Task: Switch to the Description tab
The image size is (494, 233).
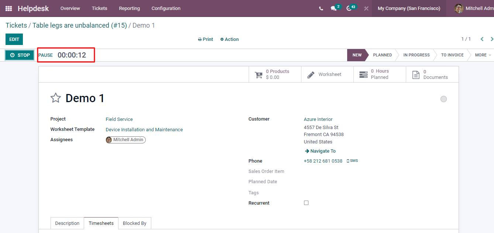Action: tap(67, 223)
